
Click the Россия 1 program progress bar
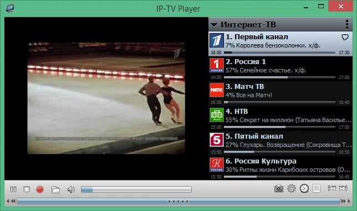pos(279,77)
